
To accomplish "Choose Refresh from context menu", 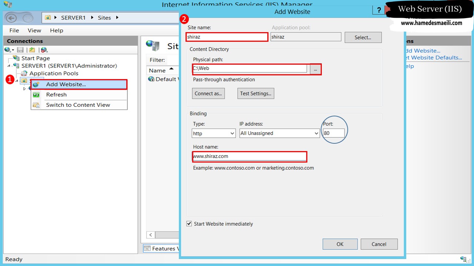I will pyautogui.click(x=79, y=95).
